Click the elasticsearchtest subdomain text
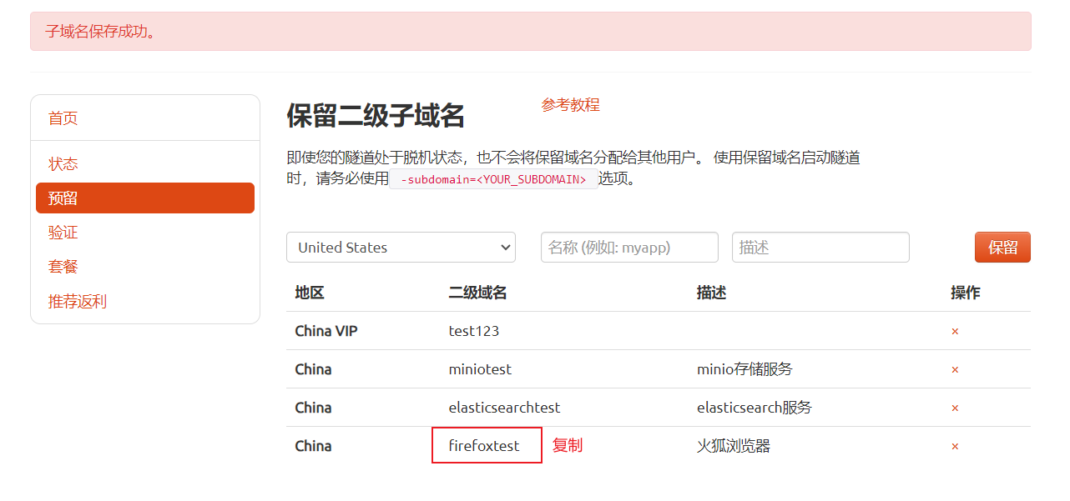The image size is (1070, 501). pos(504,408)
